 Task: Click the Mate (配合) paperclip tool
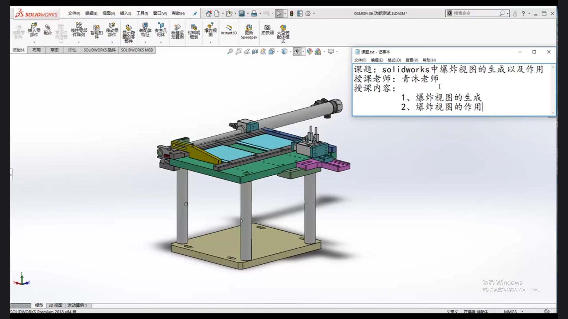coord(47,30)
